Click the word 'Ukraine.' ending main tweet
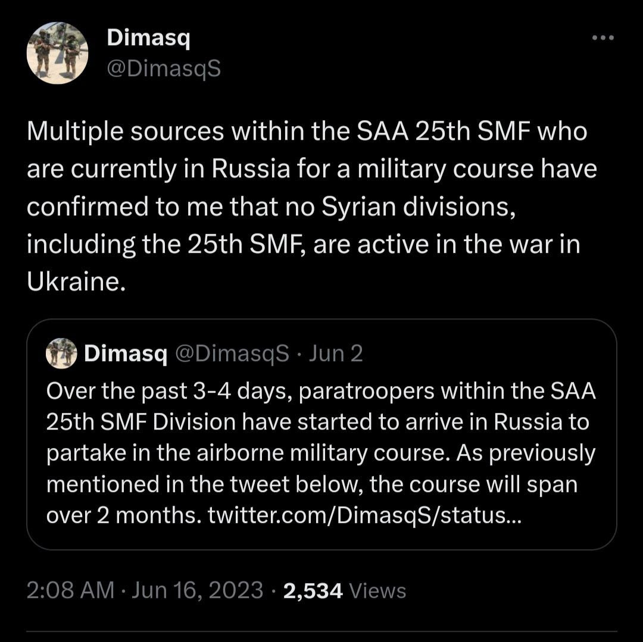643x642 pixels. point(76,281)
